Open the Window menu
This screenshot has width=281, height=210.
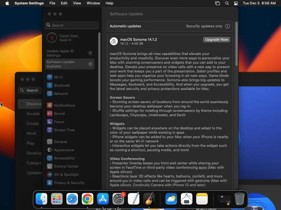93,3
